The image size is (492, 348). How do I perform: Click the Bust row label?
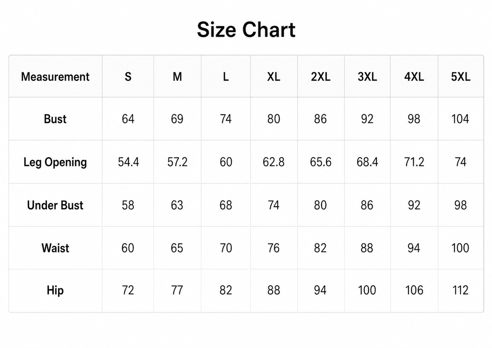(55, 119)
